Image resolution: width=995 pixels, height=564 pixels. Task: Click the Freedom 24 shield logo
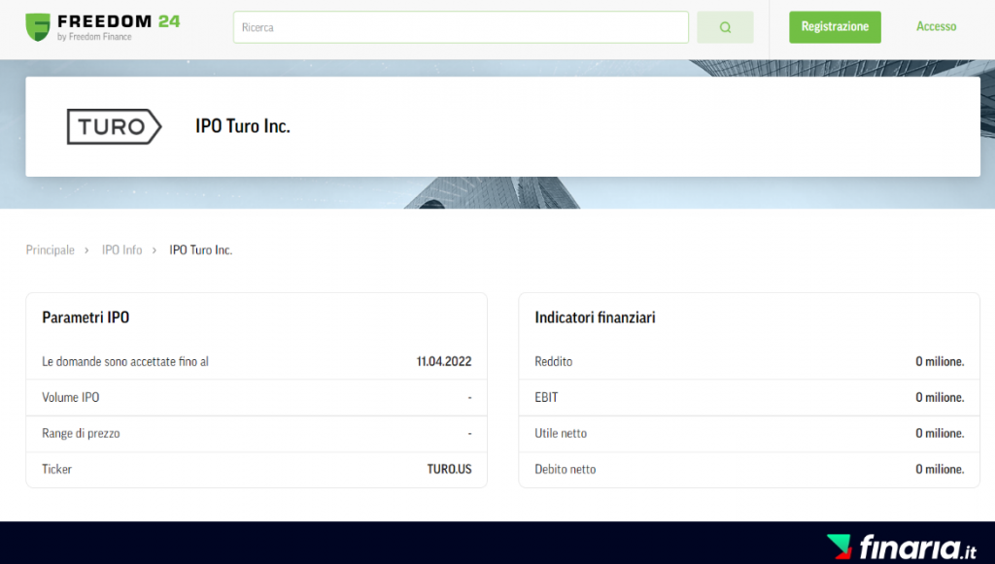[38, 27]
